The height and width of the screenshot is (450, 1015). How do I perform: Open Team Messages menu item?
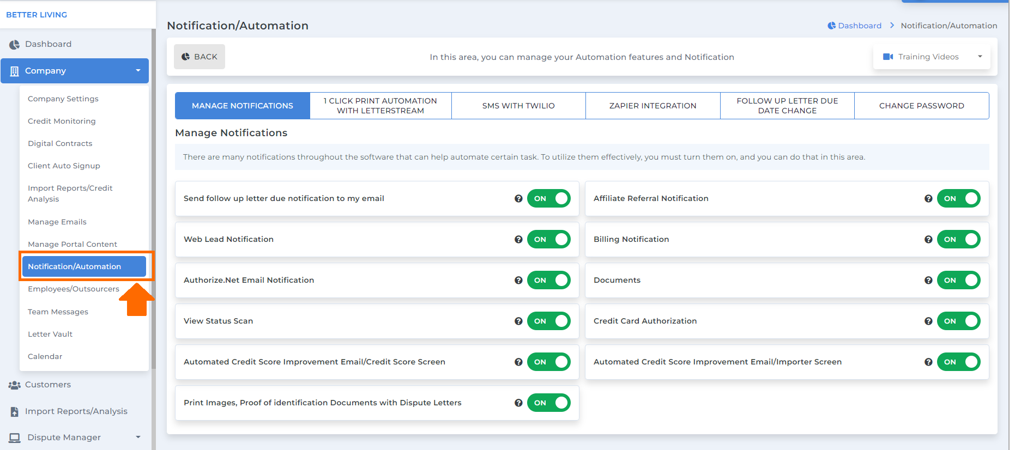tap(58, 312)
